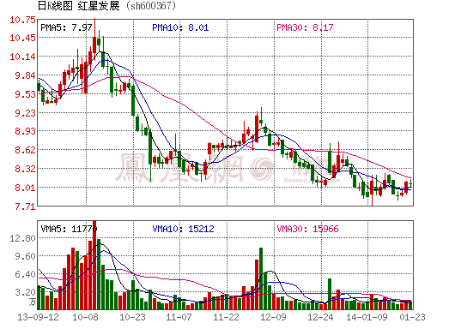Click the 8.62 price axis label
This screenshot has height=335, width=455.
pos(25,150)
